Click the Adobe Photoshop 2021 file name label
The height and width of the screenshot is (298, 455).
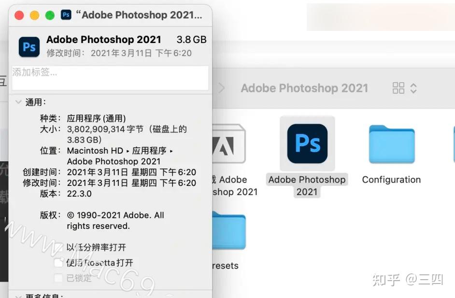point(307,185)
